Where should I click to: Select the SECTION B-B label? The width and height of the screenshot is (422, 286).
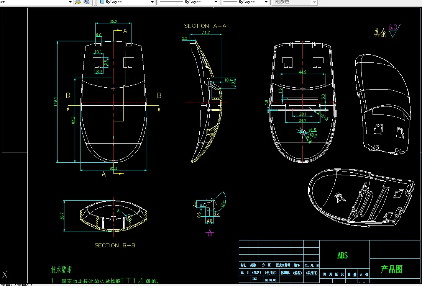(x=115, y=245)
